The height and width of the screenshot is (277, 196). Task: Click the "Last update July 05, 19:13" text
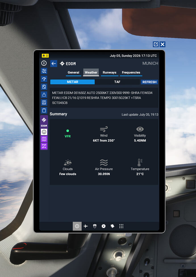pos(140,115)
